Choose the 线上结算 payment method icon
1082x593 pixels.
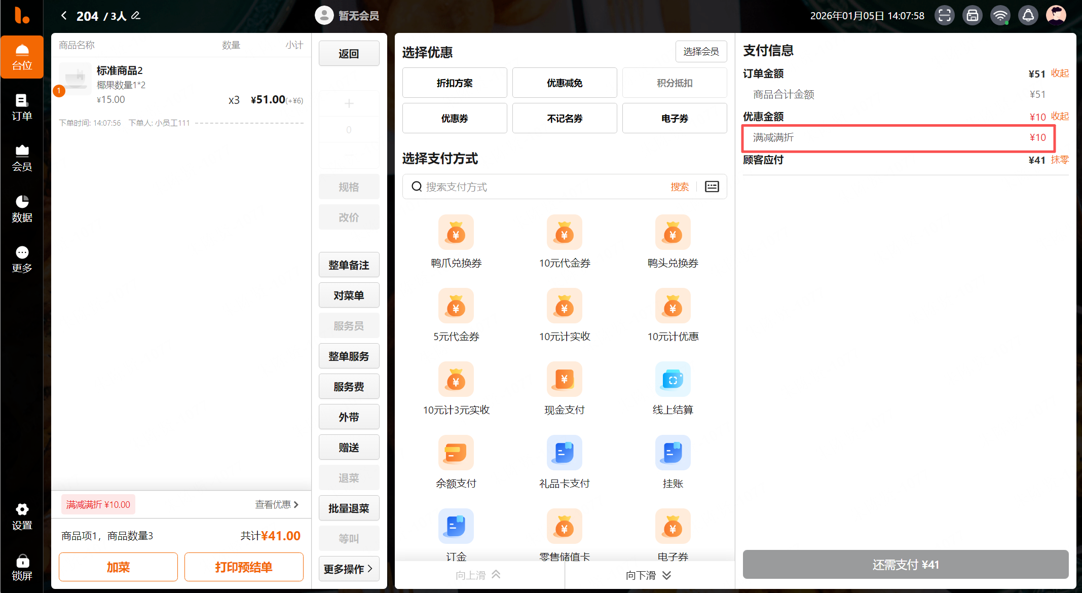click(673, 379)
